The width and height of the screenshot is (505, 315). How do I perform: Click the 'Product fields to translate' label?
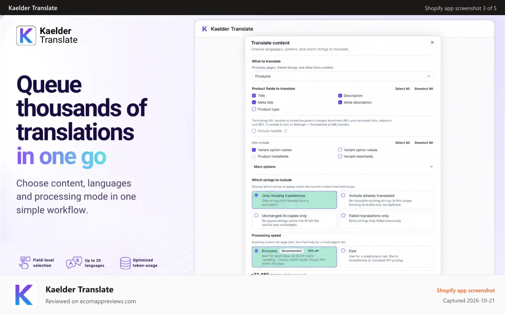274,89
